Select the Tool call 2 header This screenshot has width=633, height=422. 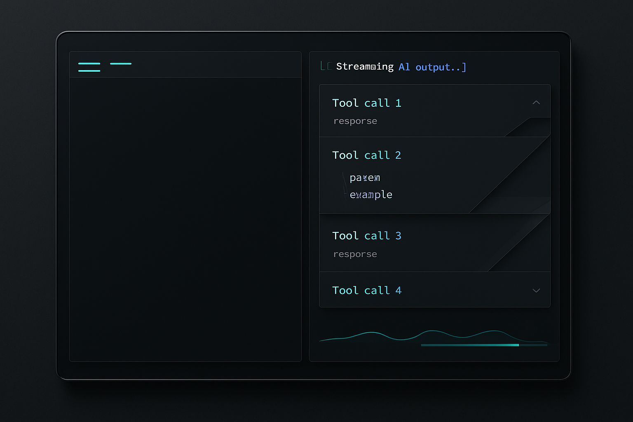pos(367,155)
